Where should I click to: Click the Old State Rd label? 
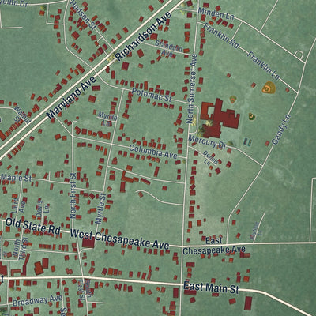(33, 226)
